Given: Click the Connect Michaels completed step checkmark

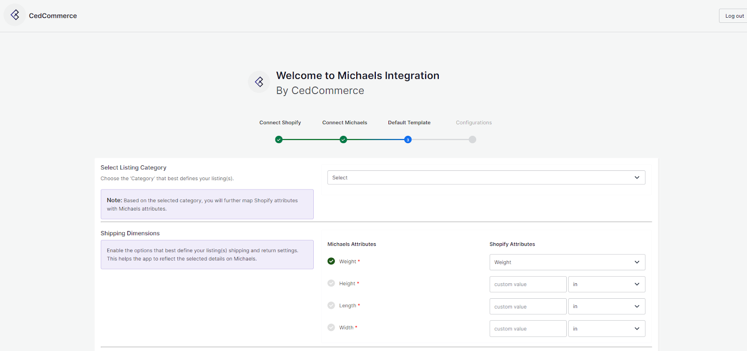Looking at the screenshot, I should click(x=343, y=140).
